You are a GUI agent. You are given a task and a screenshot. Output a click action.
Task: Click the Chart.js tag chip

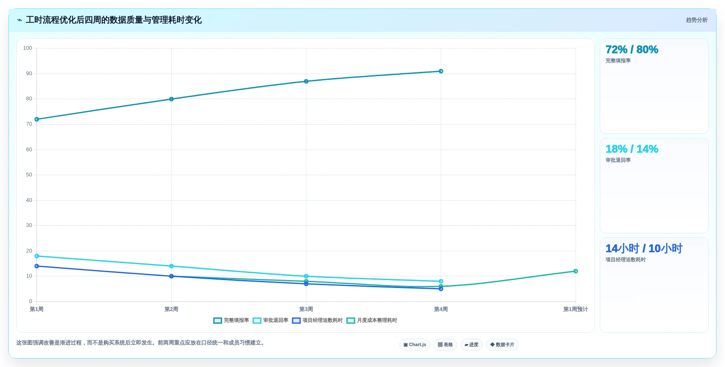(415, 345)
